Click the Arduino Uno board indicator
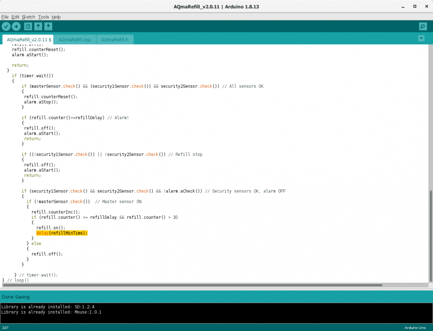The image size is (433, 331). point(415,328)
